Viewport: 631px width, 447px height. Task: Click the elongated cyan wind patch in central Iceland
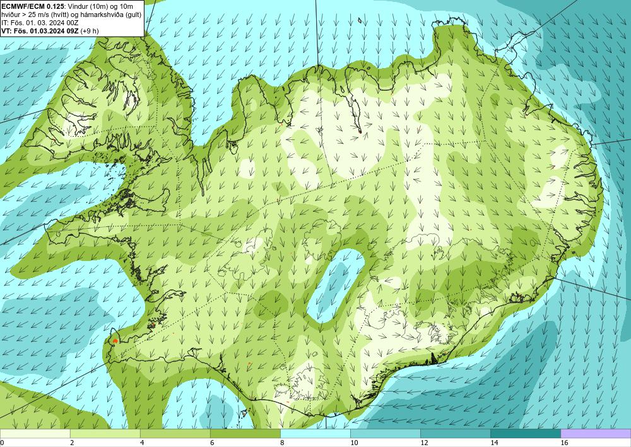click(336, 286)
